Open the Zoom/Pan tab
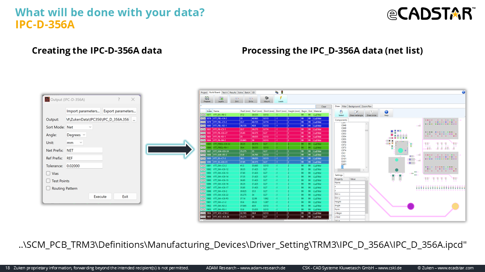 [367, 107]
